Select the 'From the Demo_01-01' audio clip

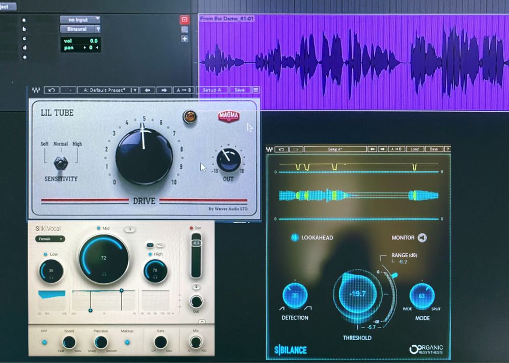[x=354, y=62]
